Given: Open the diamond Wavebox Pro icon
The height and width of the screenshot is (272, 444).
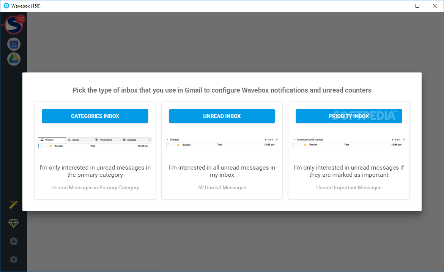Looking at the screenshot, I should tap(14, 223).
